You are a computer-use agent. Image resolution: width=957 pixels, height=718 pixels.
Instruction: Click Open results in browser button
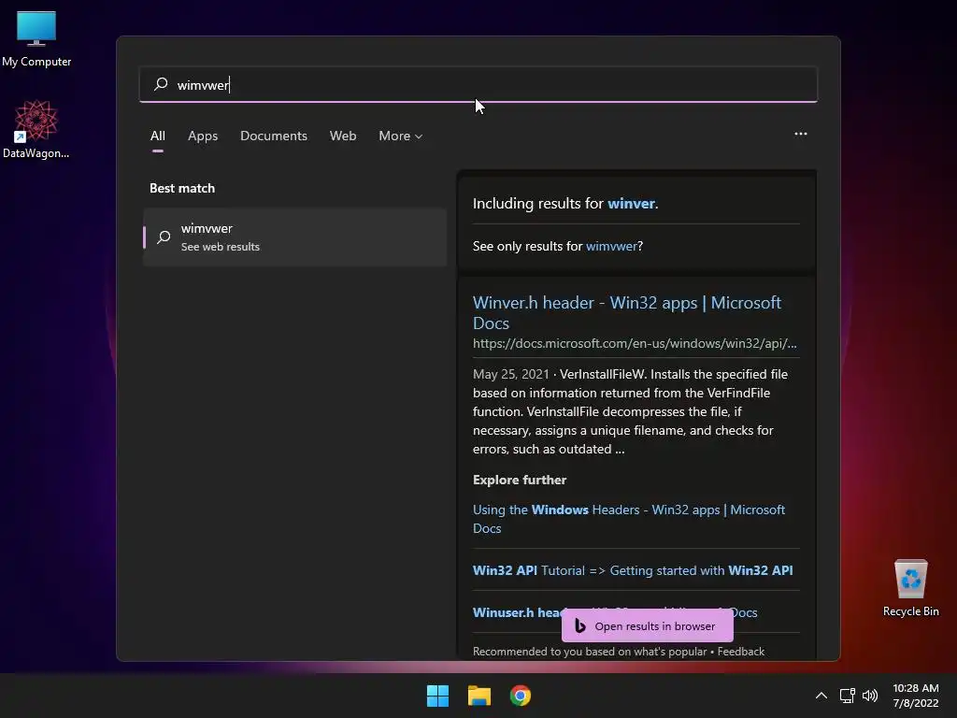coord(647,625)
